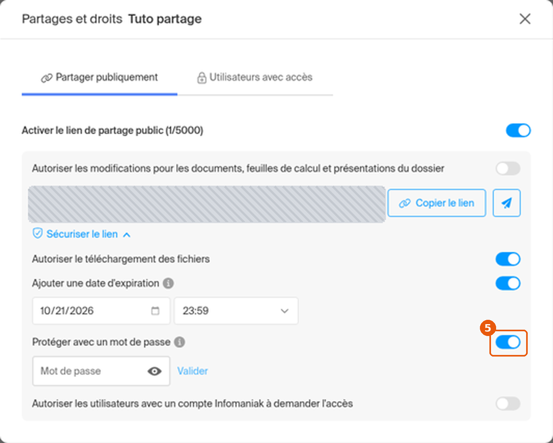The height and width of the screenshot is (443, 553).
Task: Click the Copier le lien button
Action: click(x=436, y=203)
